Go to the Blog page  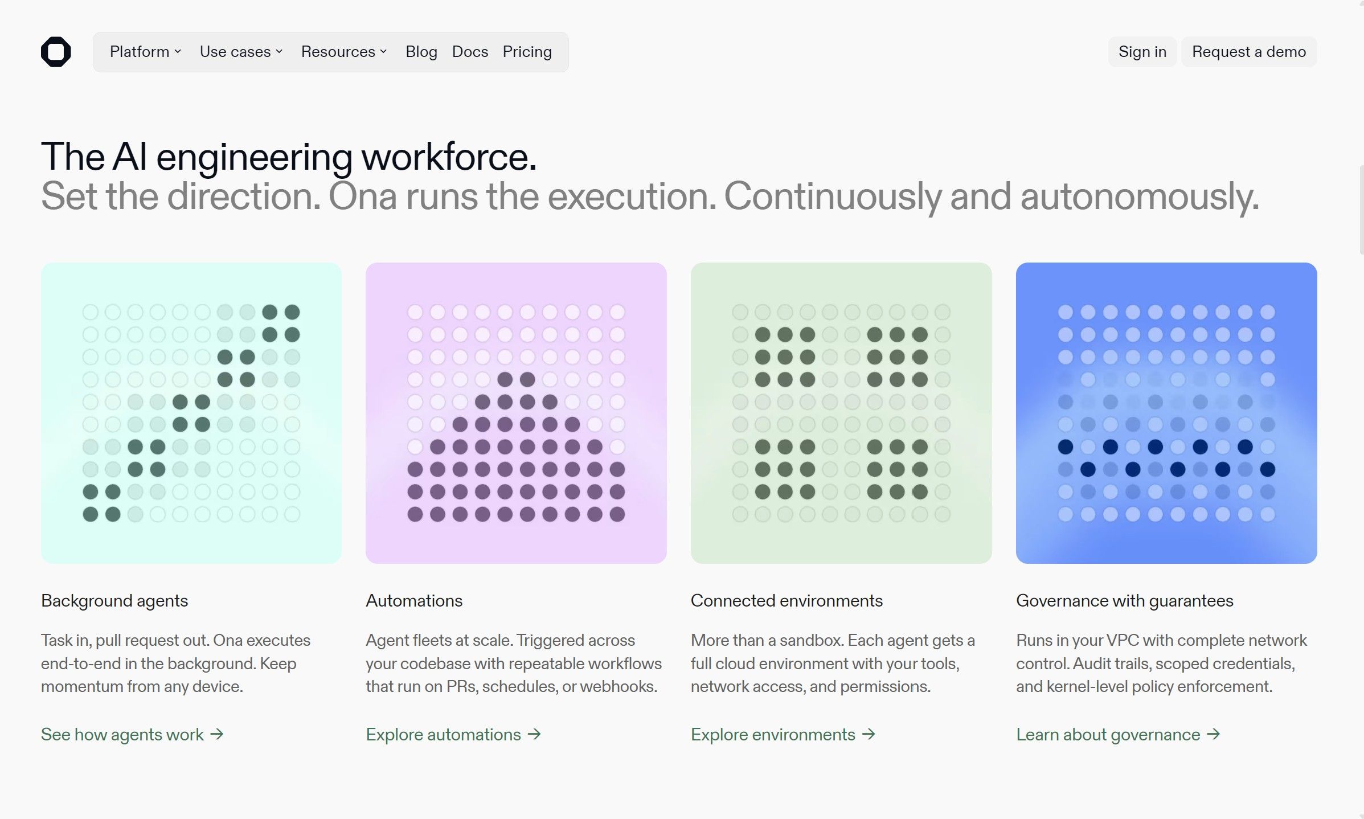coord(421,52)
